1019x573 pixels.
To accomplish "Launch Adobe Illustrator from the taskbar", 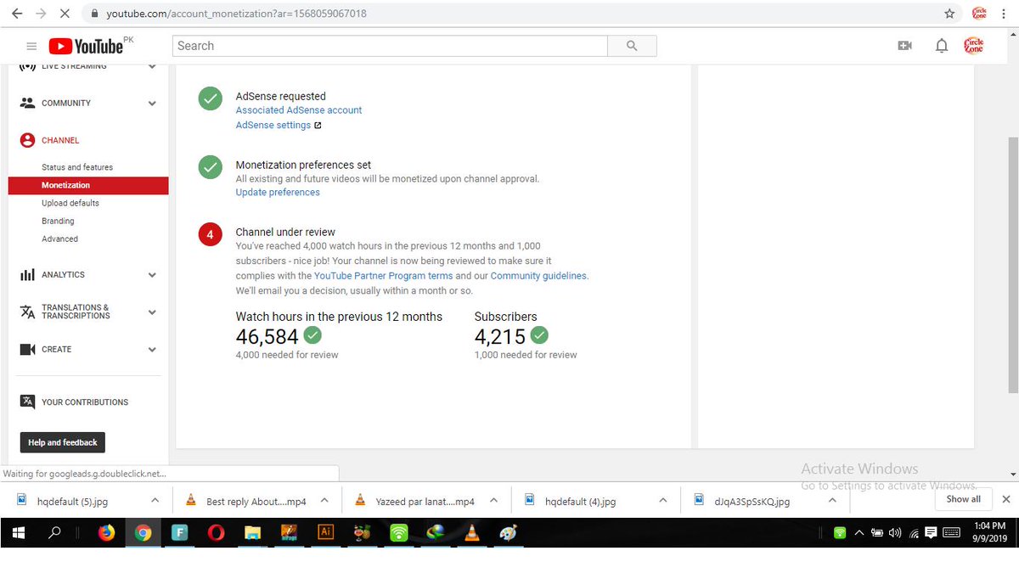I will (x=325, y=533).
